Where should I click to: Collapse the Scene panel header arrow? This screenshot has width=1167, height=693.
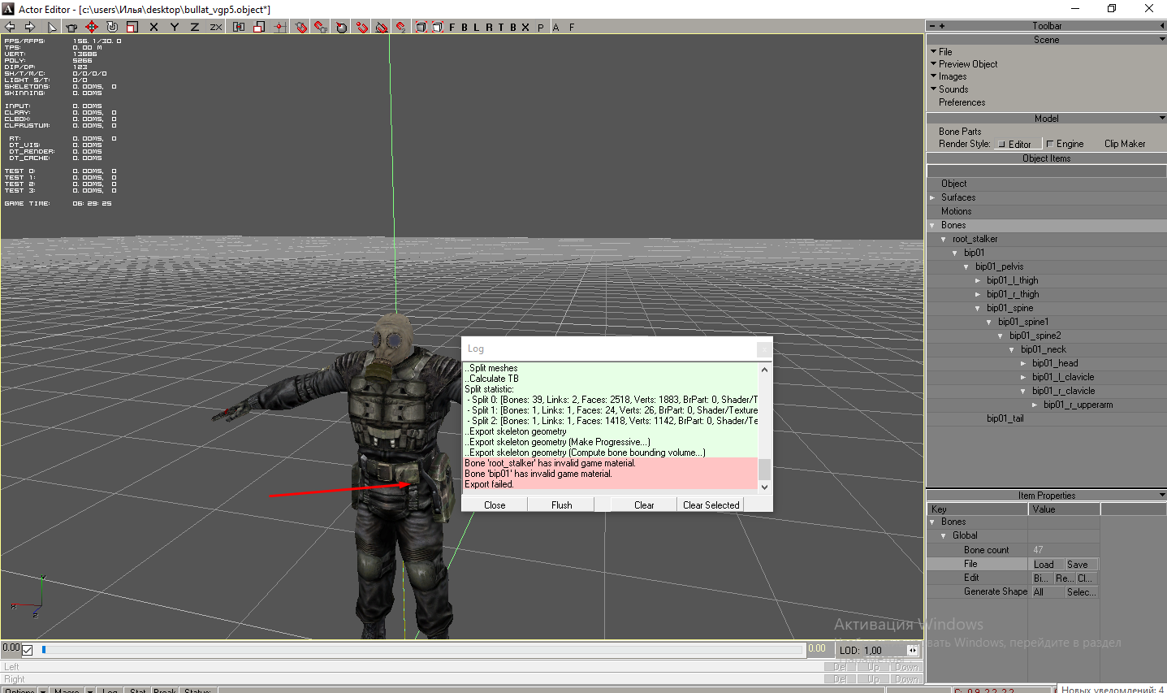1162,39
